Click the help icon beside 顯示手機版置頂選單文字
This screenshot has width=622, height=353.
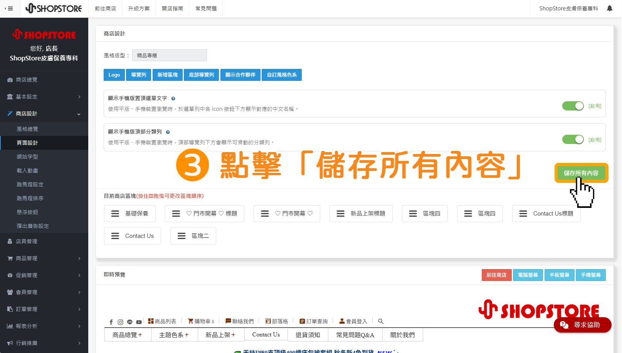[x=173, y=99]
